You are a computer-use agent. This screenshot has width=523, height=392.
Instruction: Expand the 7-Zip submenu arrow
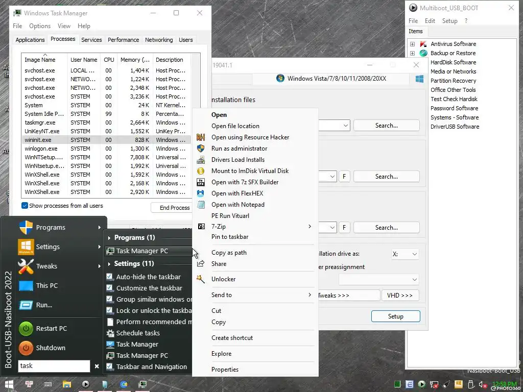[x=310, y=226]
